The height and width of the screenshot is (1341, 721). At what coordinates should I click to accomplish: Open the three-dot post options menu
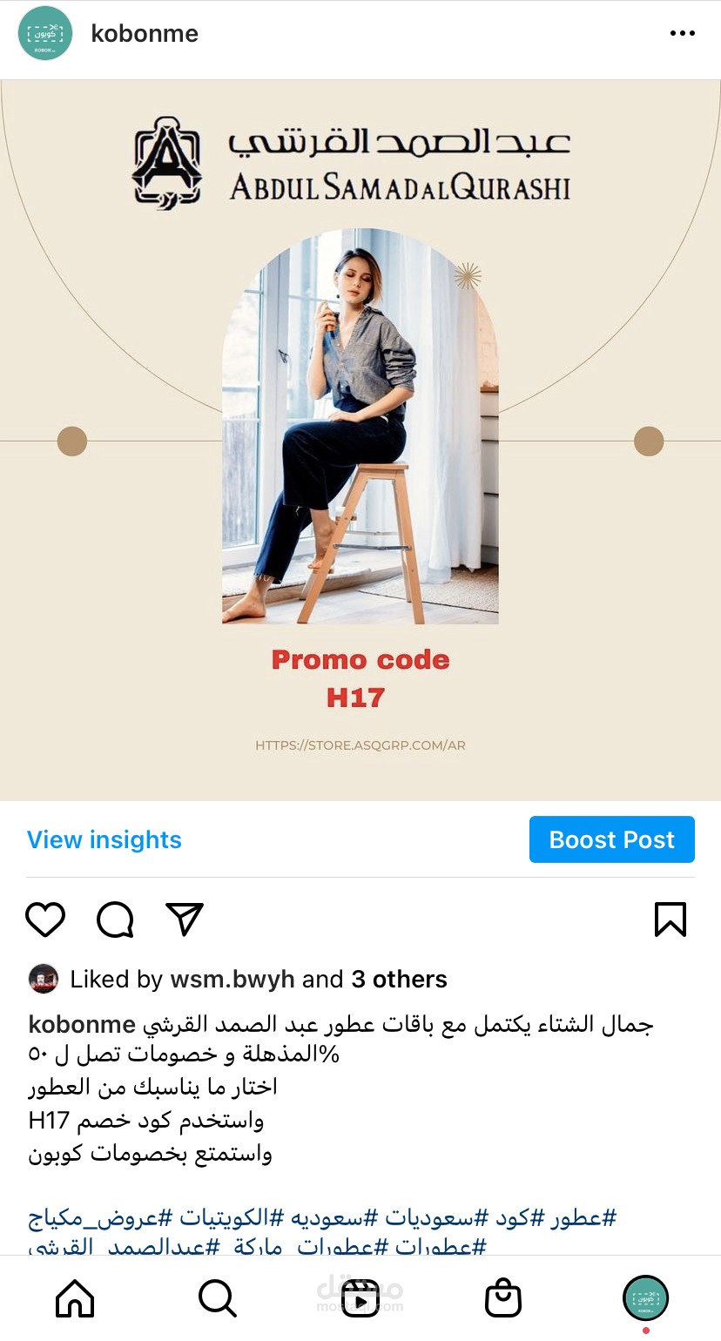point(684,33)
